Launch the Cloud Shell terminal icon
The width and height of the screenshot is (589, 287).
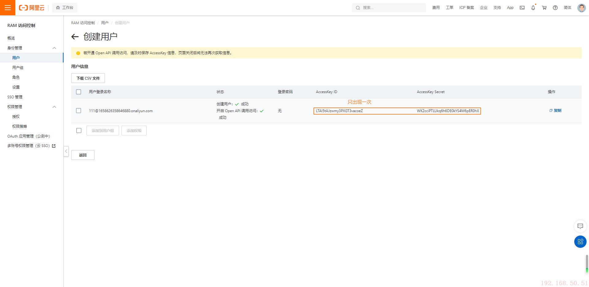[x=522, y=8]
